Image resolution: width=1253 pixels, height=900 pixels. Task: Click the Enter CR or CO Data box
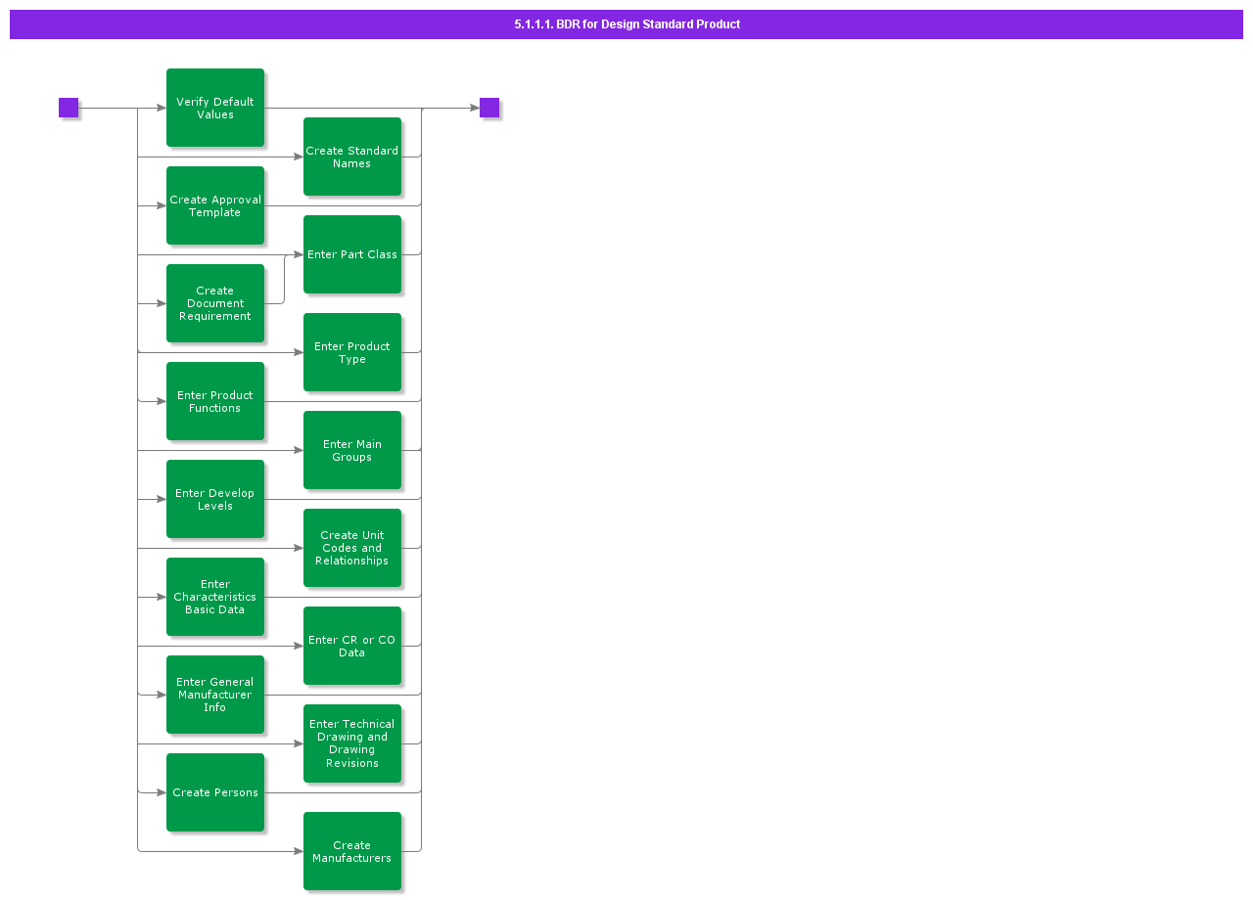(x=352, y=646)
